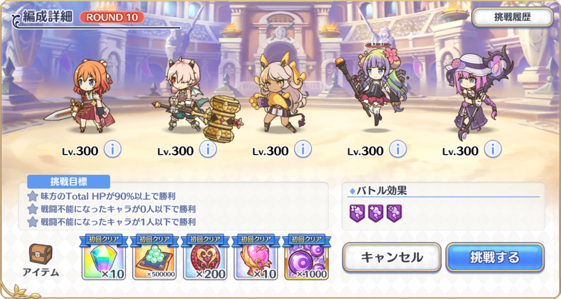561x299 pixels.
Task: Click the 挑戦する challenge button
Action: click(x=495, y=257)
